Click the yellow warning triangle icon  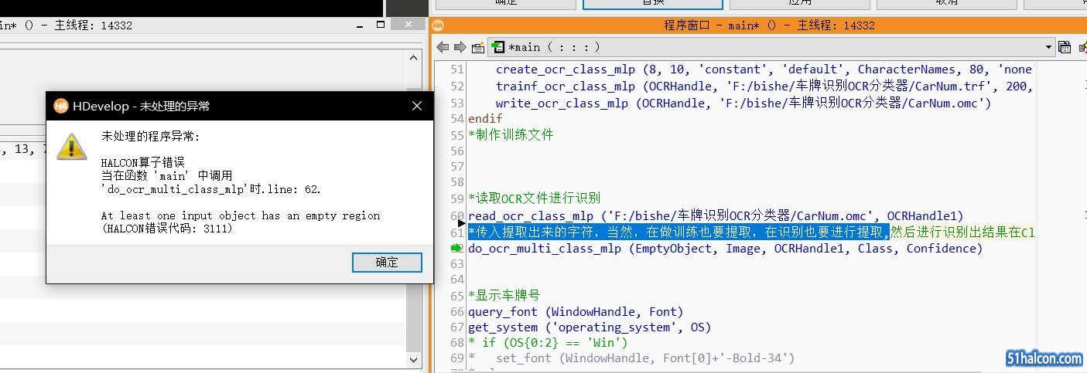coord(72,145)
